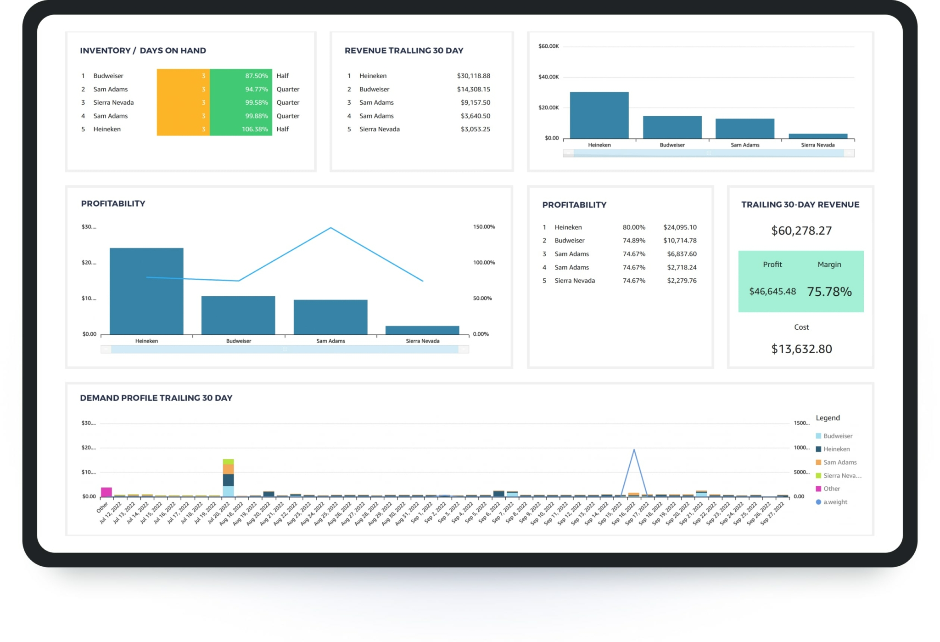The height and width of the screenshot is (642, 940).
Task: Click the scrollbar beneath the Profitability chart
Action: (285, 349)
